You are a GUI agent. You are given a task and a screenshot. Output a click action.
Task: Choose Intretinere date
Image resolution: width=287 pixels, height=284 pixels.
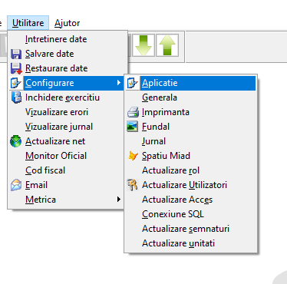(68, 39)
